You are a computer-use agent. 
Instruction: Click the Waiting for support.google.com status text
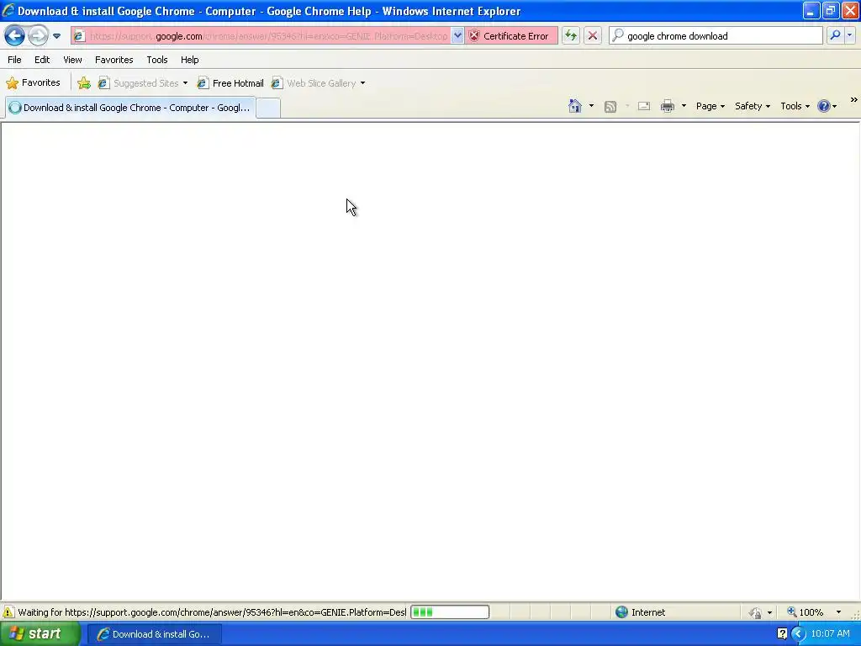[212, 612]
